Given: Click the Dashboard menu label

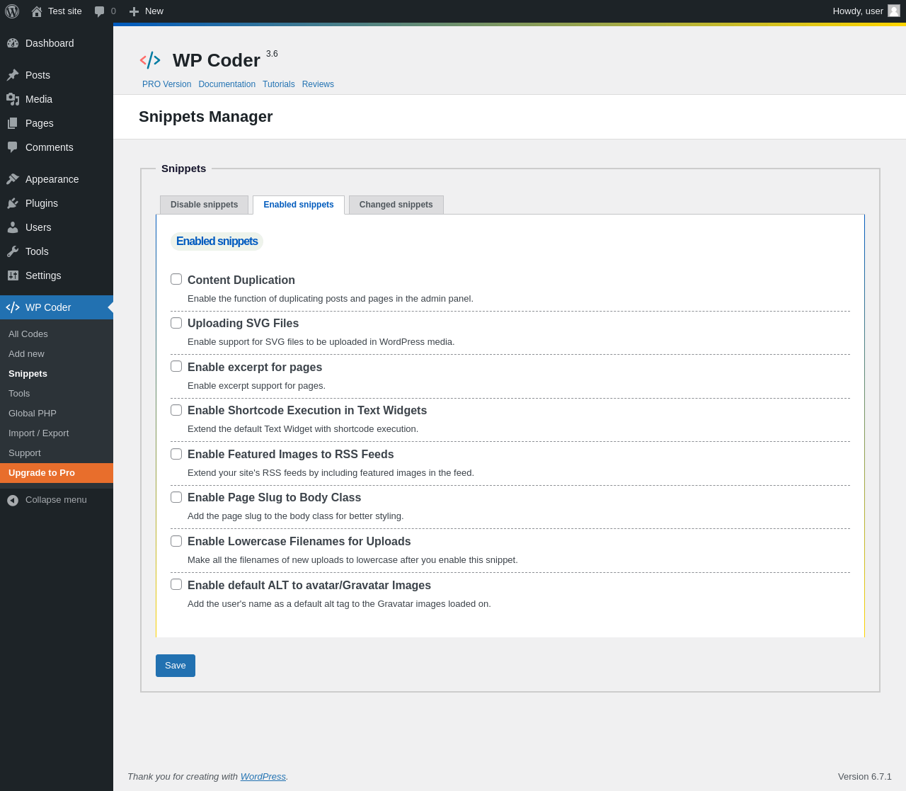Looking at the screenshot, I should point(50,43).
